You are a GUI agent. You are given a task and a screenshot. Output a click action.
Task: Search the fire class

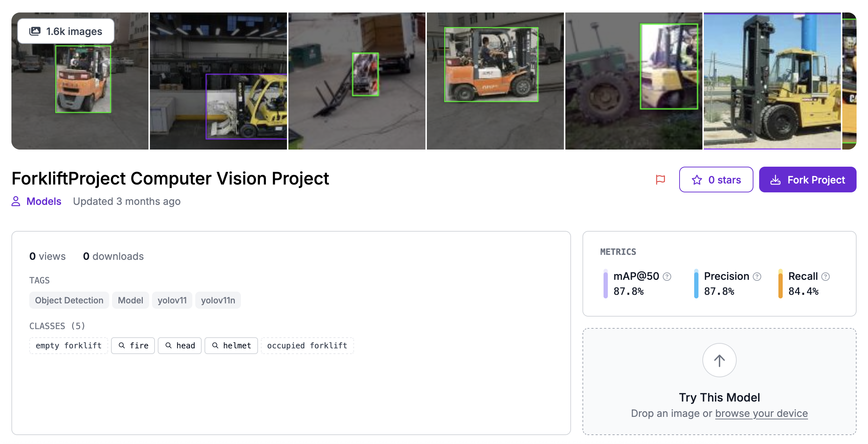click(133, 345)
